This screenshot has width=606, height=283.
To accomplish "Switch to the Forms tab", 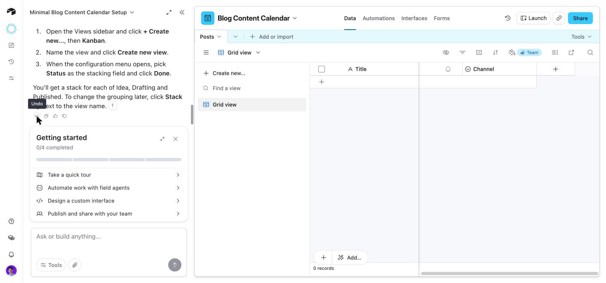I will [442, 18].
